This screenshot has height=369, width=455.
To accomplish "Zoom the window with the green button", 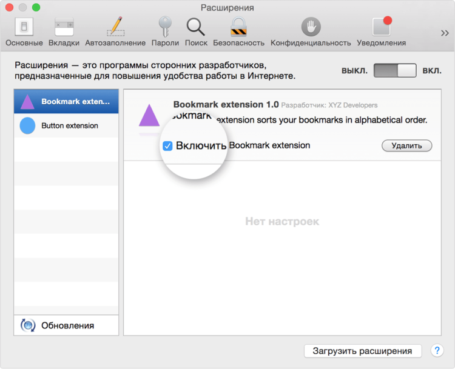I will [x=36, y=7].
